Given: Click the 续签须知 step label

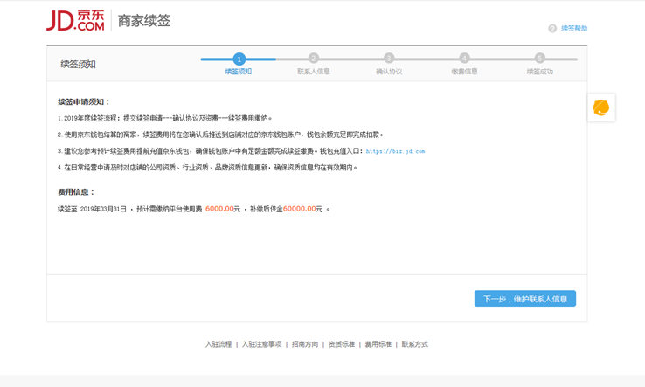Looking at the screenshot, I should click(239, 72).
